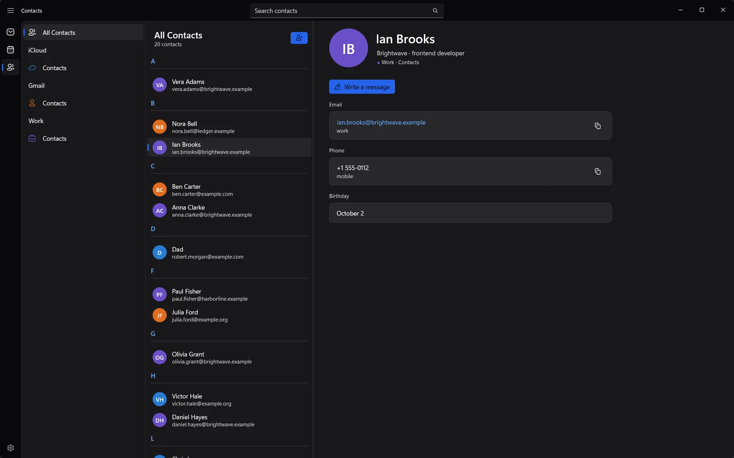Open iCloud Contacts folder
Viewport: 734px width, 458px height.
click(83, 68)
